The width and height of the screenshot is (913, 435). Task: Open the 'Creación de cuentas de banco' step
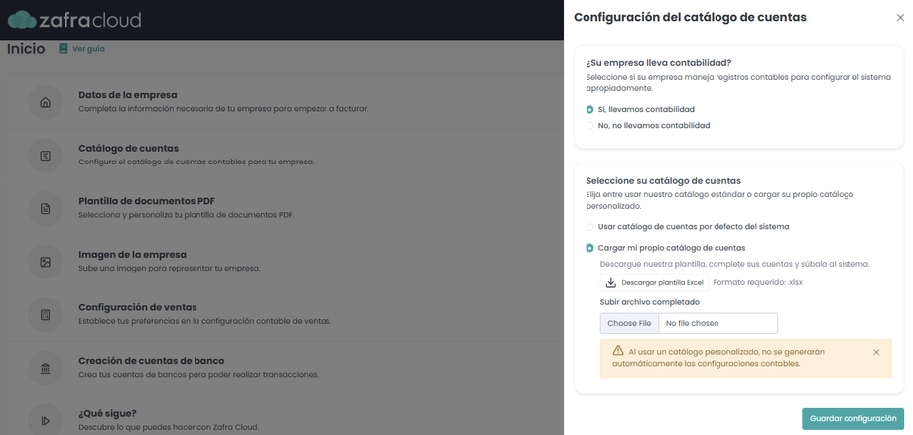pyautogui.click(x=151, y=360)
